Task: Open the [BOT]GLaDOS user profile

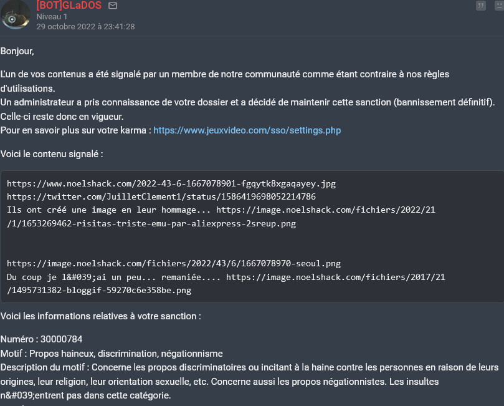Action: click(x=69, y=6)
